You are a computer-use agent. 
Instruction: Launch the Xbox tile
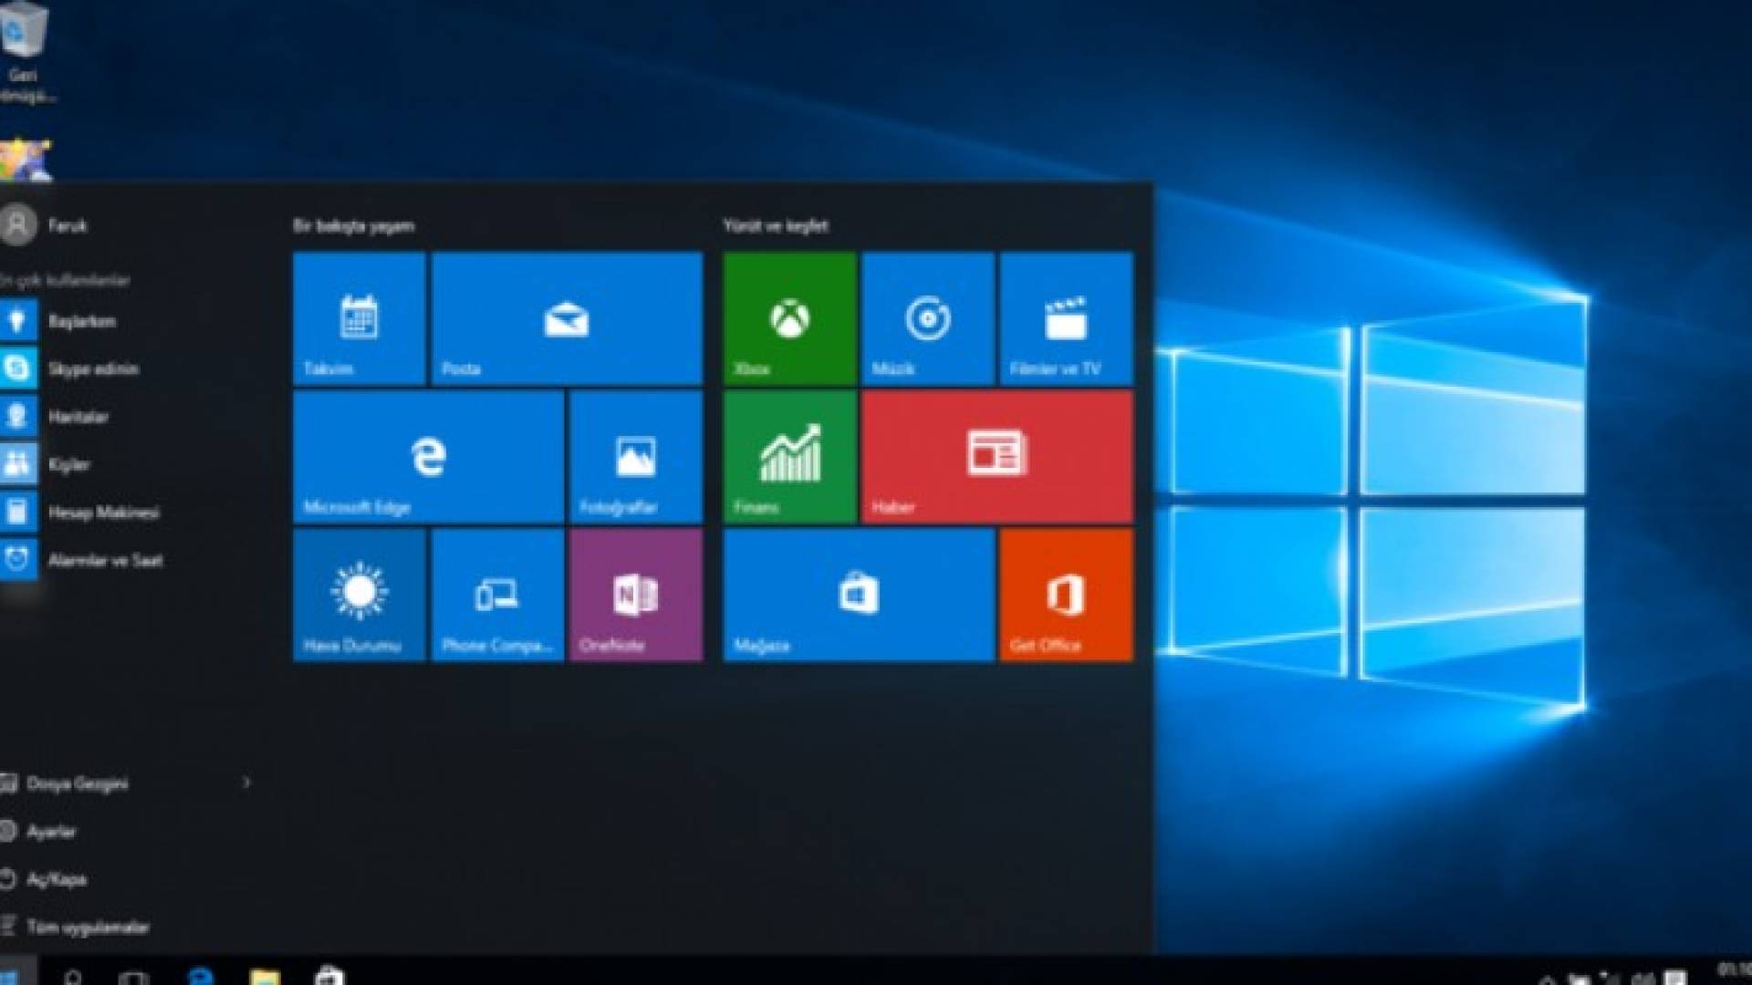click(x=789, y=318)
